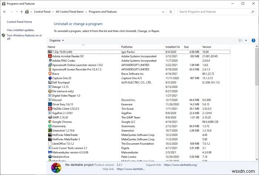Click the Back navigation arrow
This screenshot has width=259, height=175.
coord(4,12)
